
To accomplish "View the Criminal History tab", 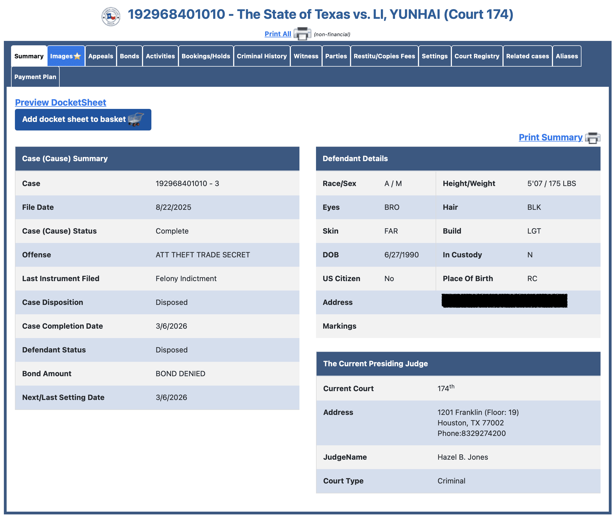I will (x=262, y=56).
